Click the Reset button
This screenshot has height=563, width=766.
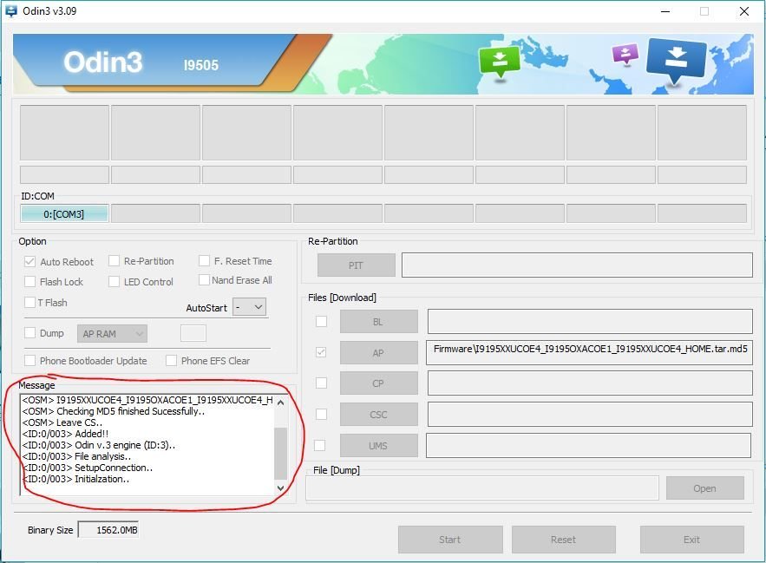point(564,540)
